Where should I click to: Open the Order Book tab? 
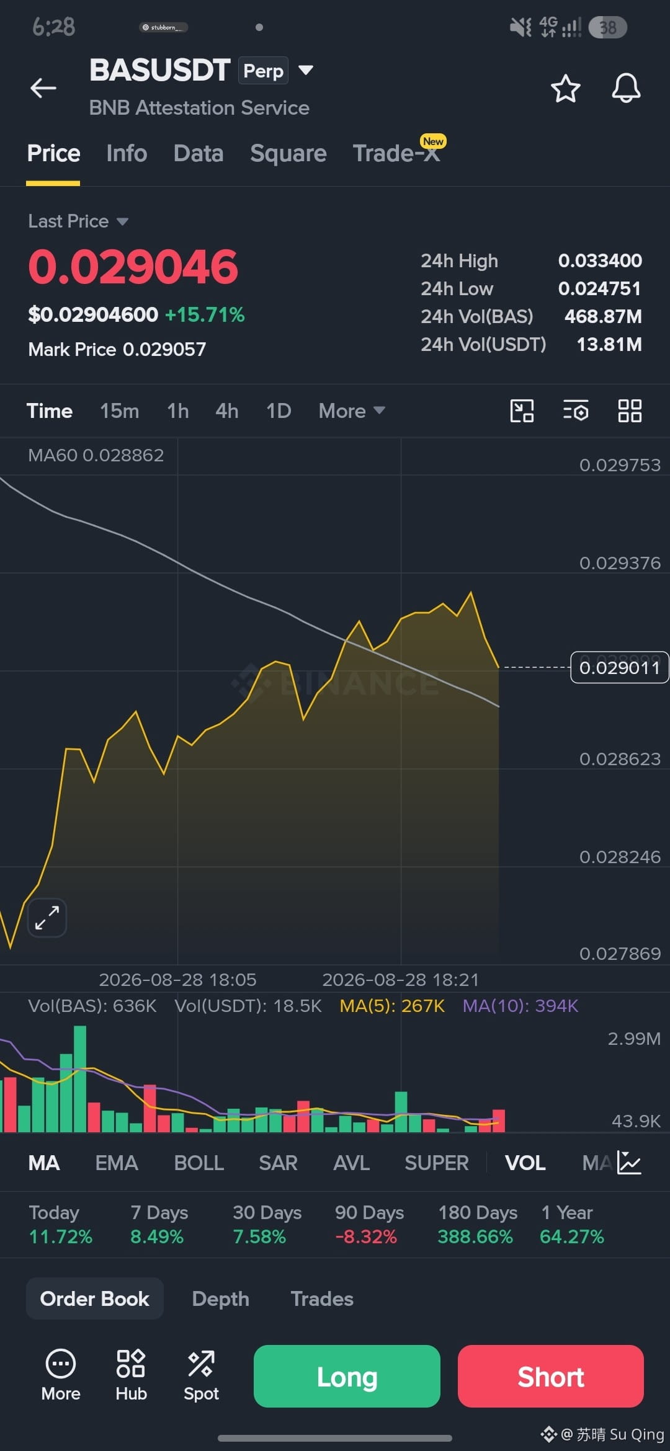click(95, 1298)
